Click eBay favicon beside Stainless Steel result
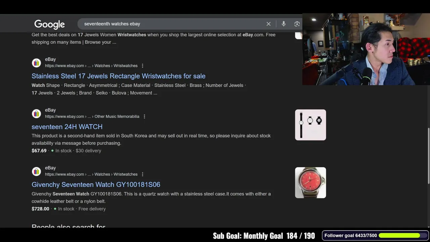 [x=36, y=63]
